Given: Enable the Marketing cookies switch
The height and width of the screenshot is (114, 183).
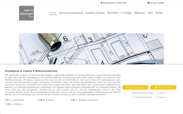Looking at the screenshot, I should click(x=8, y=104).
